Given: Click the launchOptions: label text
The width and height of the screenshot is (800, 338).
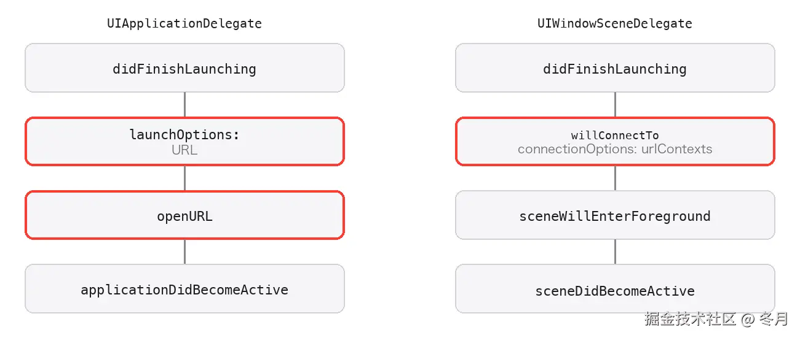Looking at the screenshot, I should pyautogui.click(x=184, y=134).
